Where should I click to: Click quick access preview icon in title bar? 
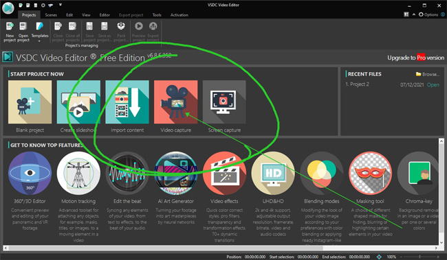43,5
